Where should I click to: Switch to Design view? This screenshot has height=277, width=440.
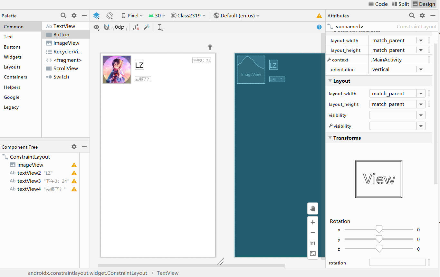[424, 4]
